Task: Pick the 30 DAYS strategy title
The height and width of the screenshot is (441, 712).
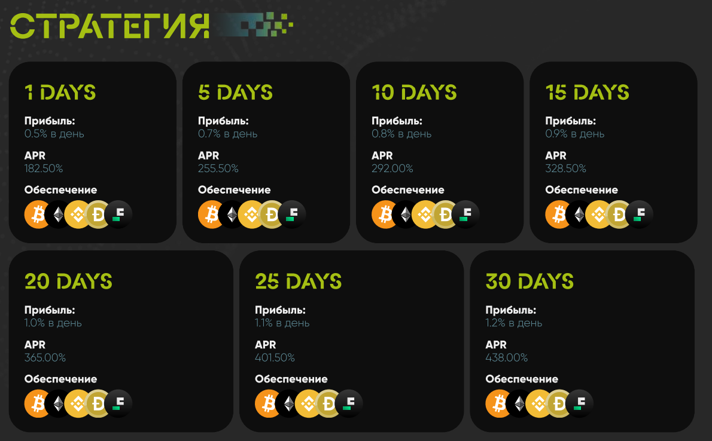Action: 530,281
